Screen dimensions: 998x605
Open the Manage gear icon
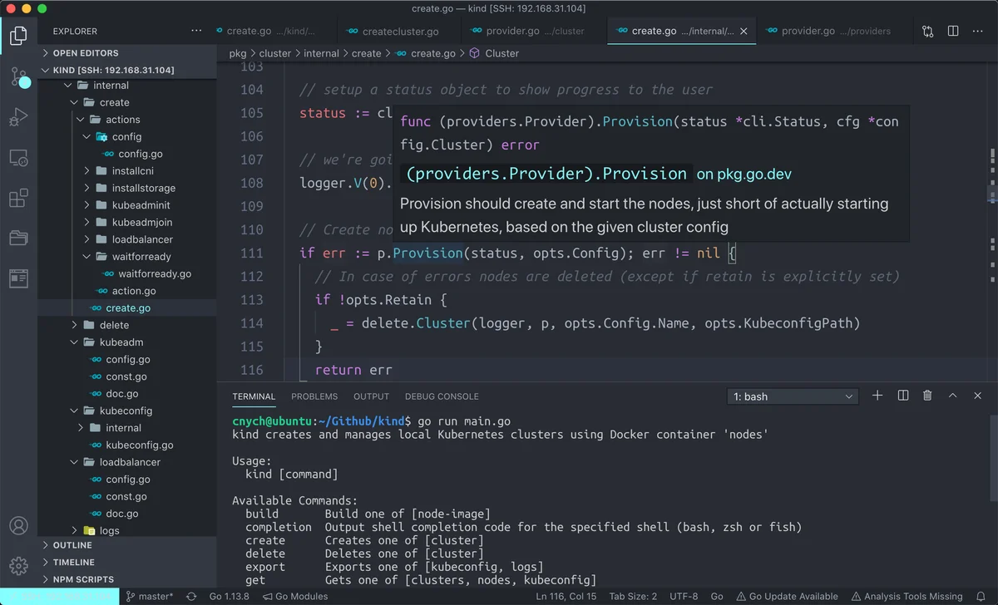click(x=18, y=566)
